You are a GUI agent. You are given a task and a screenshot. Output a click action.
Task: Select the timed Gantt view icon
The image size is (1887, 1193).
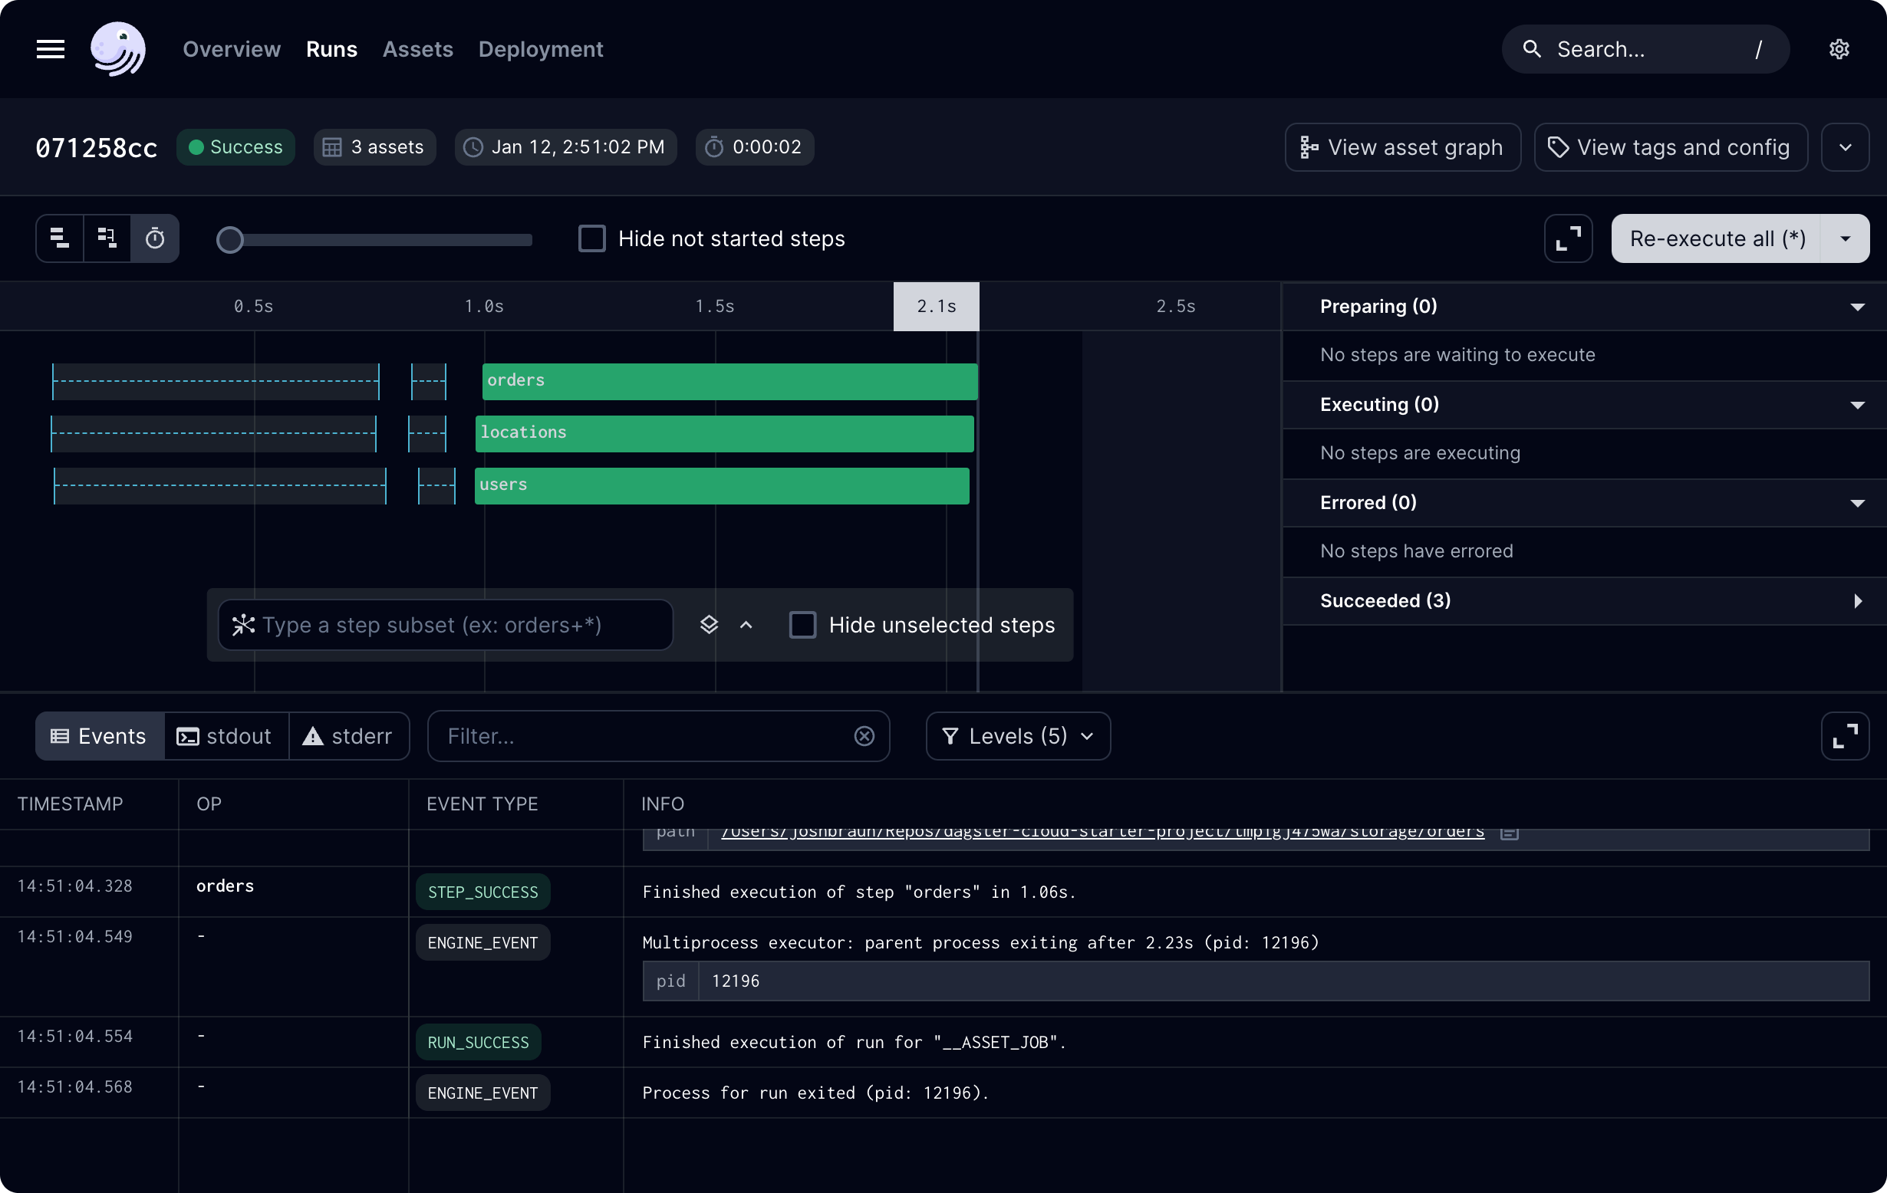pos(155,238)
